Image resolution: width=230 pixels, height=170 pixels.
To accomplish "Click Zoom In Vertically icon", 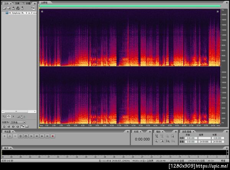I will pos(168,141).
